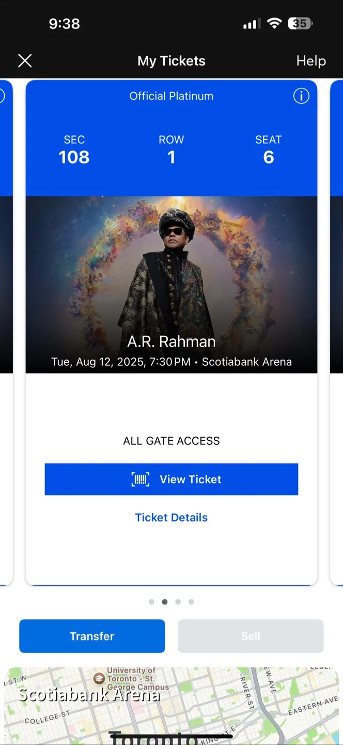Select the second page indicator dot
The width and height of the screenshot is (343, 745).
pos(165,602)
